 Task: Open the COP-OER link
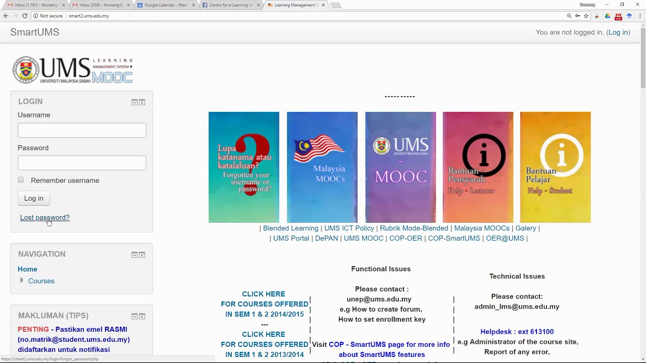point(406,238)
